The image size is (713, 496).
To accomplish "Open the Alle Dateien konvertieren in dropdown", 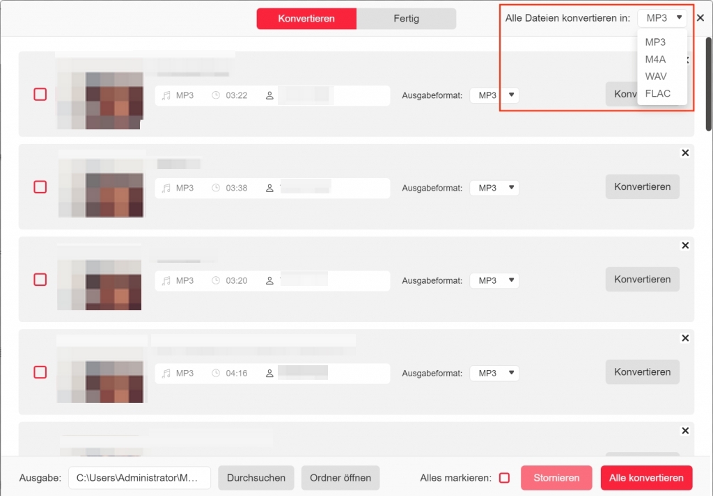I will (x=662, y=18).
